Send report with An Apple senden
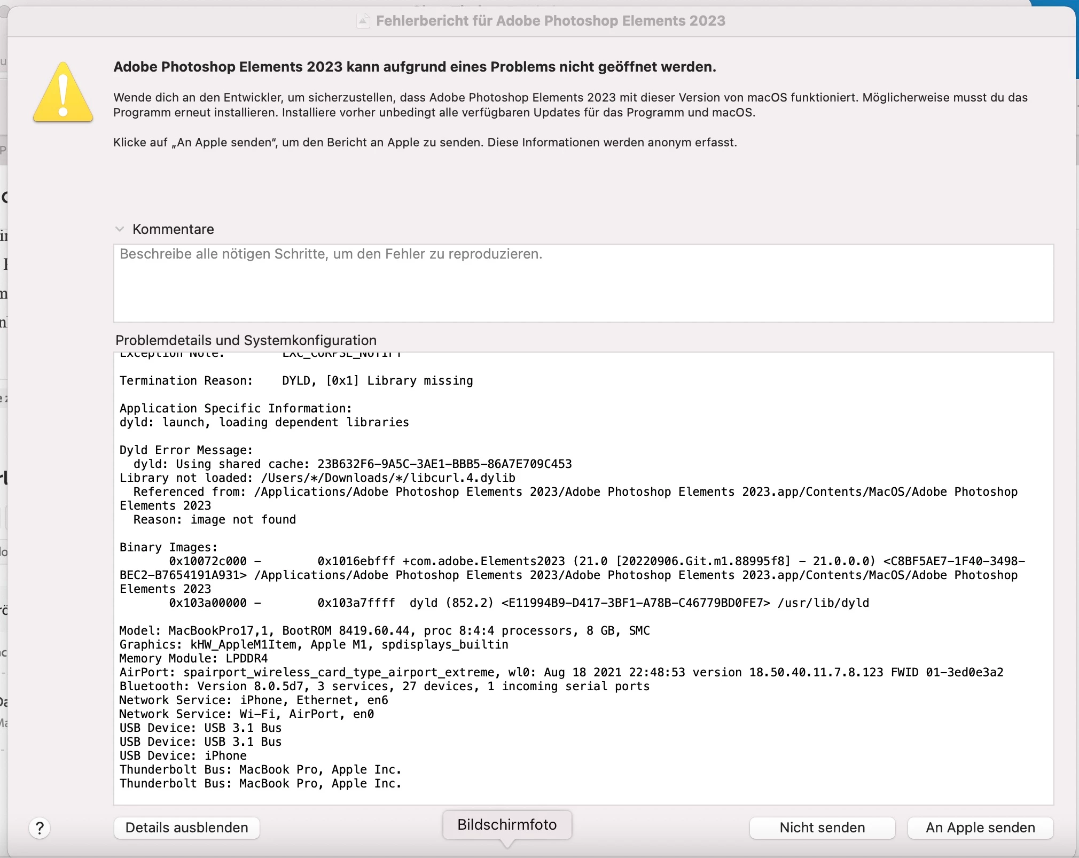Screen dimensions: 1079x858 pos(980,828)
